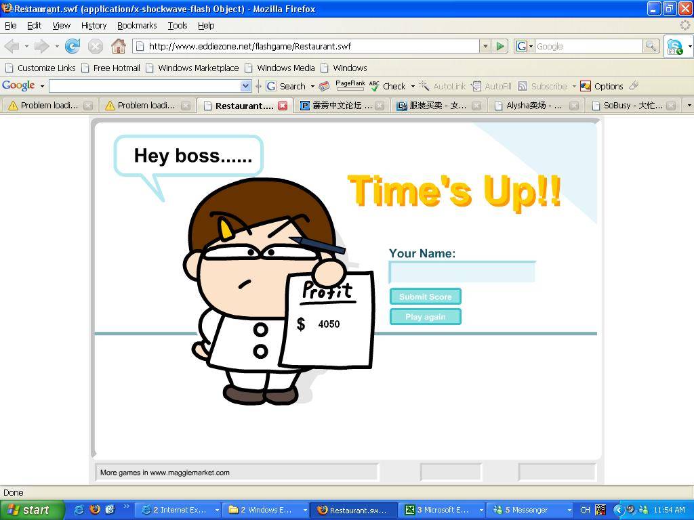Launch Firefox from the quick launch
Viewport: 694px width, 520px height.
coord(95,510)
